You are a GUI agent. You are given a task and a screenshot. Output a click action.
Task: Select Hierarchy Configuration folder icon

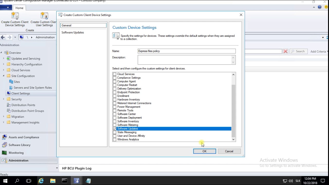point(8,64)
